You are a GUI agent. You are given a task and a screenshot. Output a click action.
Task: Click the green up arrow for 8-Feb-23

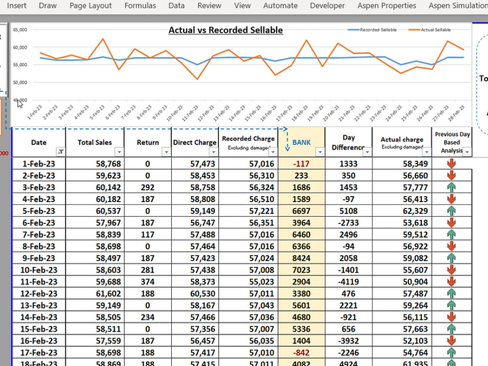pyautogui.click(x=451, y=246)
